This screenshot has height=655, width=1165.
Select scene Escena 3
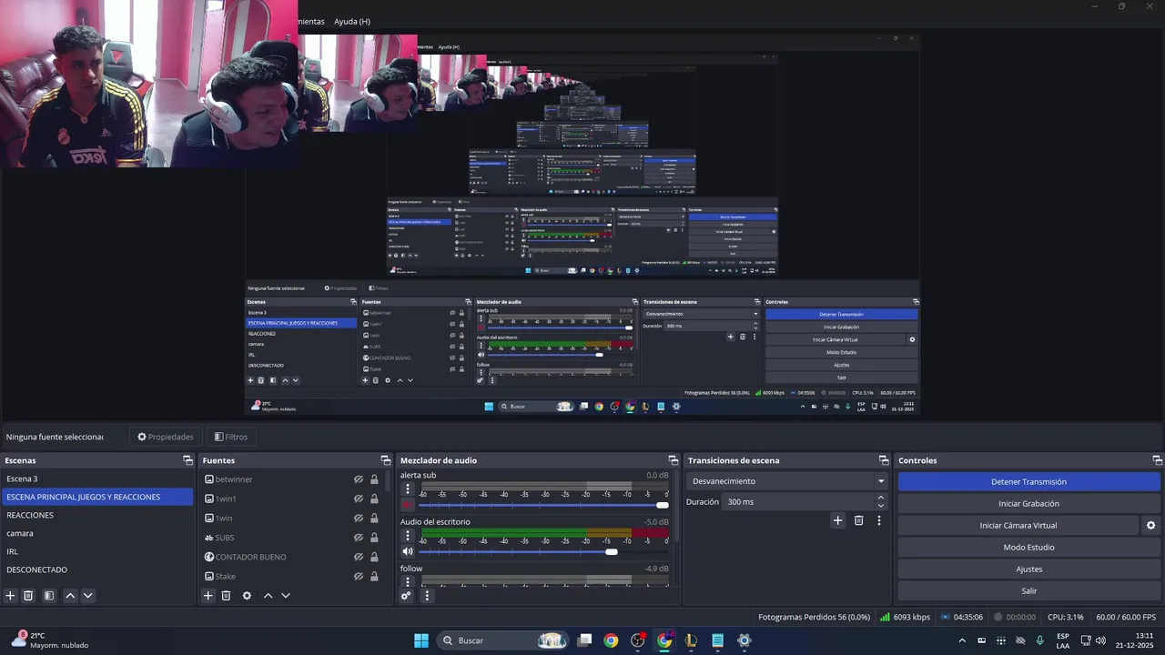pos(97,479)
